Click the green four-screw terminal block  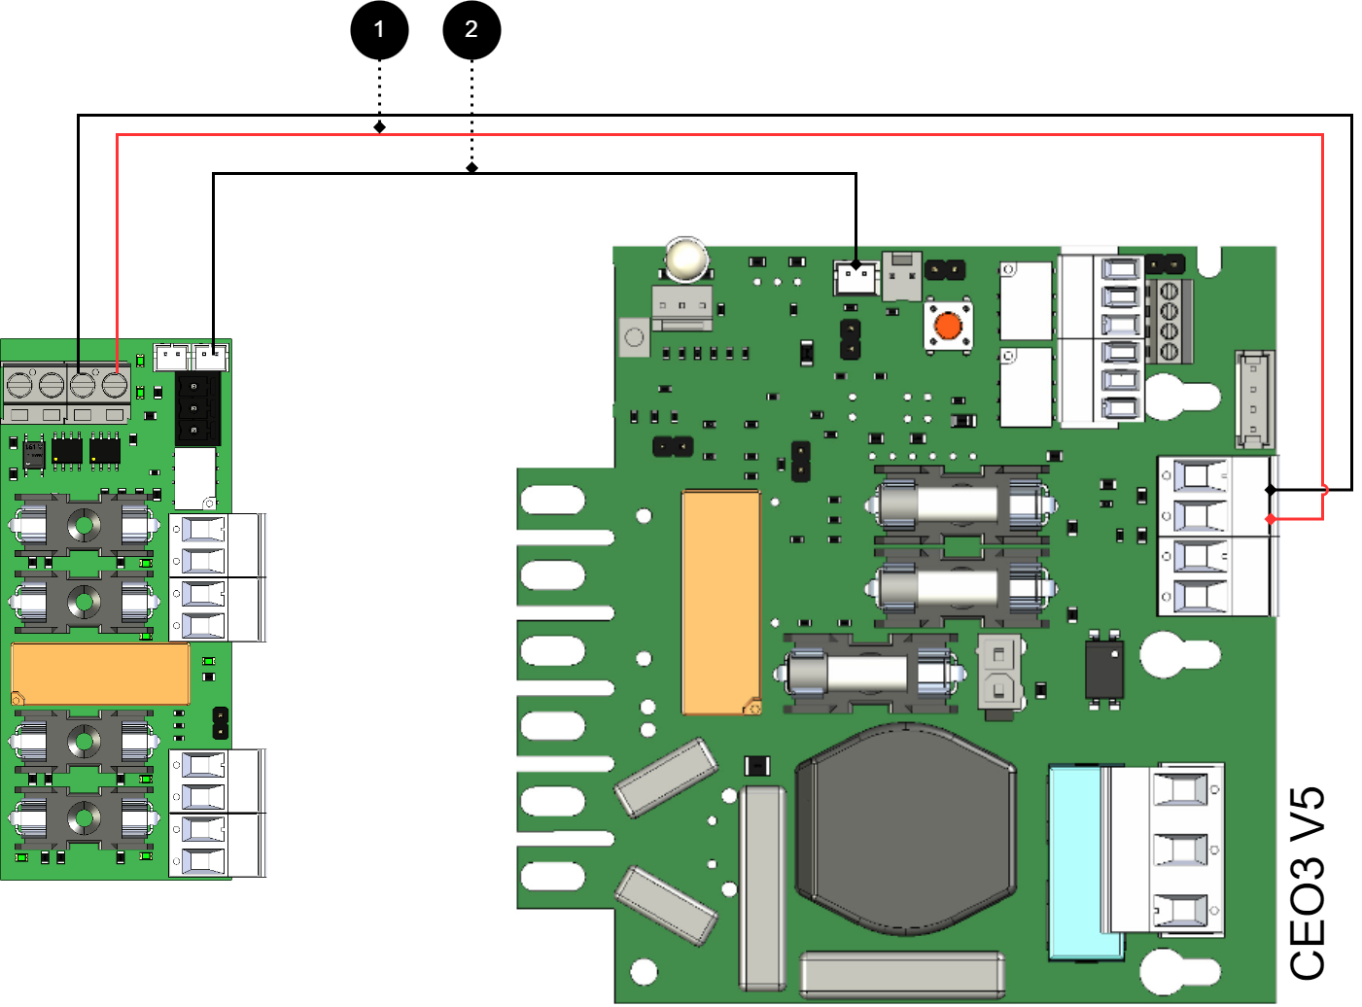1170,321
